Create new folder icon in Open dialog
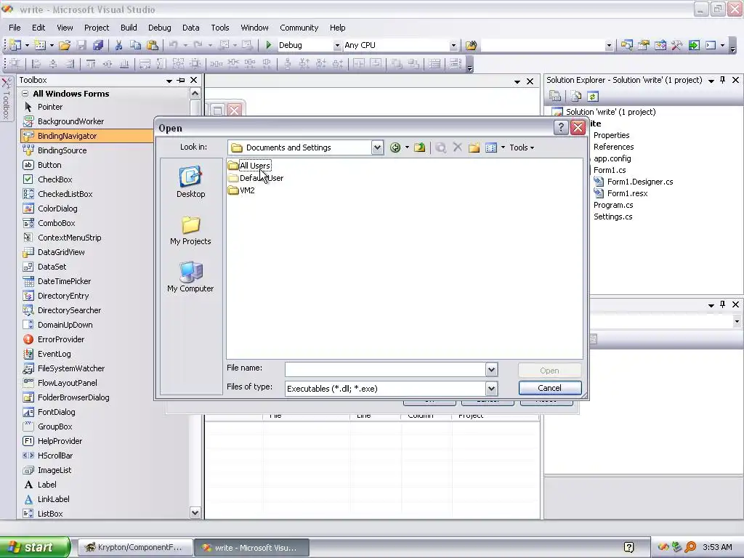This screenshot has width=744, height=558. point(474,147)
